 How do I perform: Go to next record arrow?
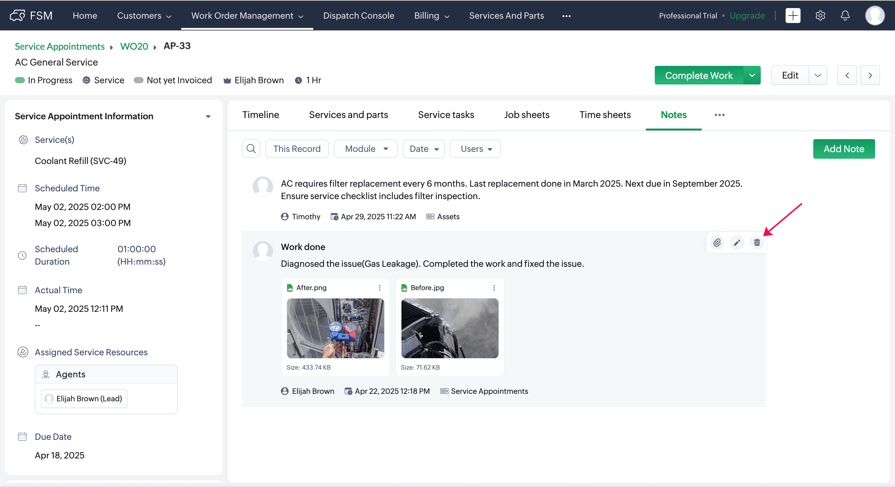pyautogui.click(x=870, y=75)
